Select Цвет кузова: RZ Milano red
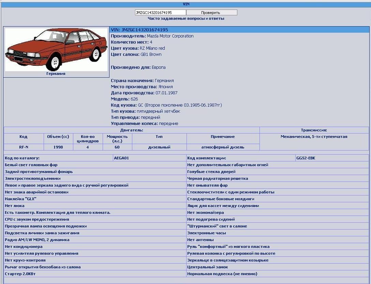371x284 pixels. 138,48
